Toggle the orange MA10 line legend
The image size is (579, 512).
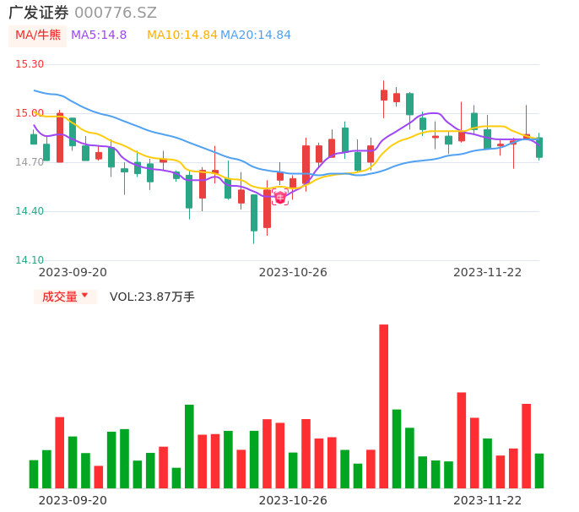tap(181, 35)
